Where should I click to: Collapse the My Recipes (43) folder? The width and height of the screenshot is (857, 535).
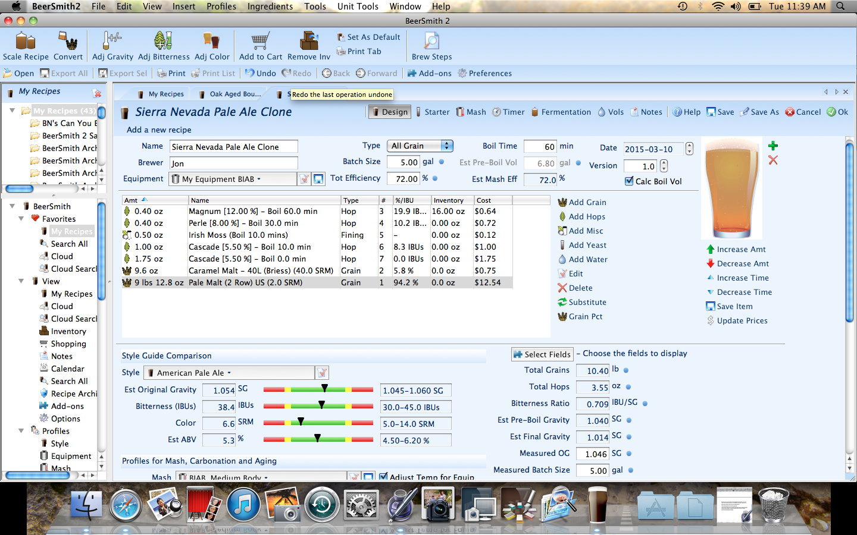pyautogui.click(x=12, y=111)
